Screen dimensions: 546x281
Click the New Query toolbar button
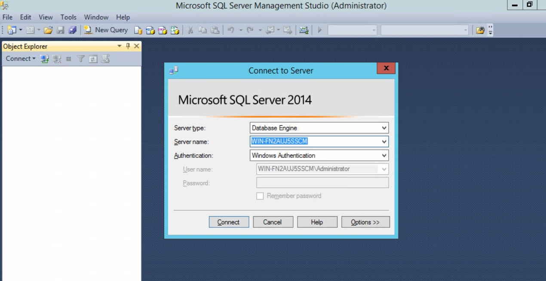point(106,30)
